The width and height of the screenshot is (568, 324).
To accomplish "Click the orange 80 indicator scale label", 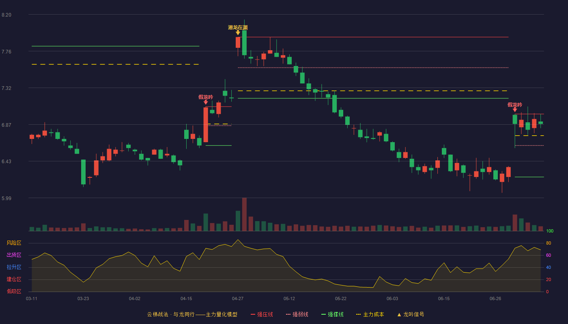I will [x=549, y=243].
